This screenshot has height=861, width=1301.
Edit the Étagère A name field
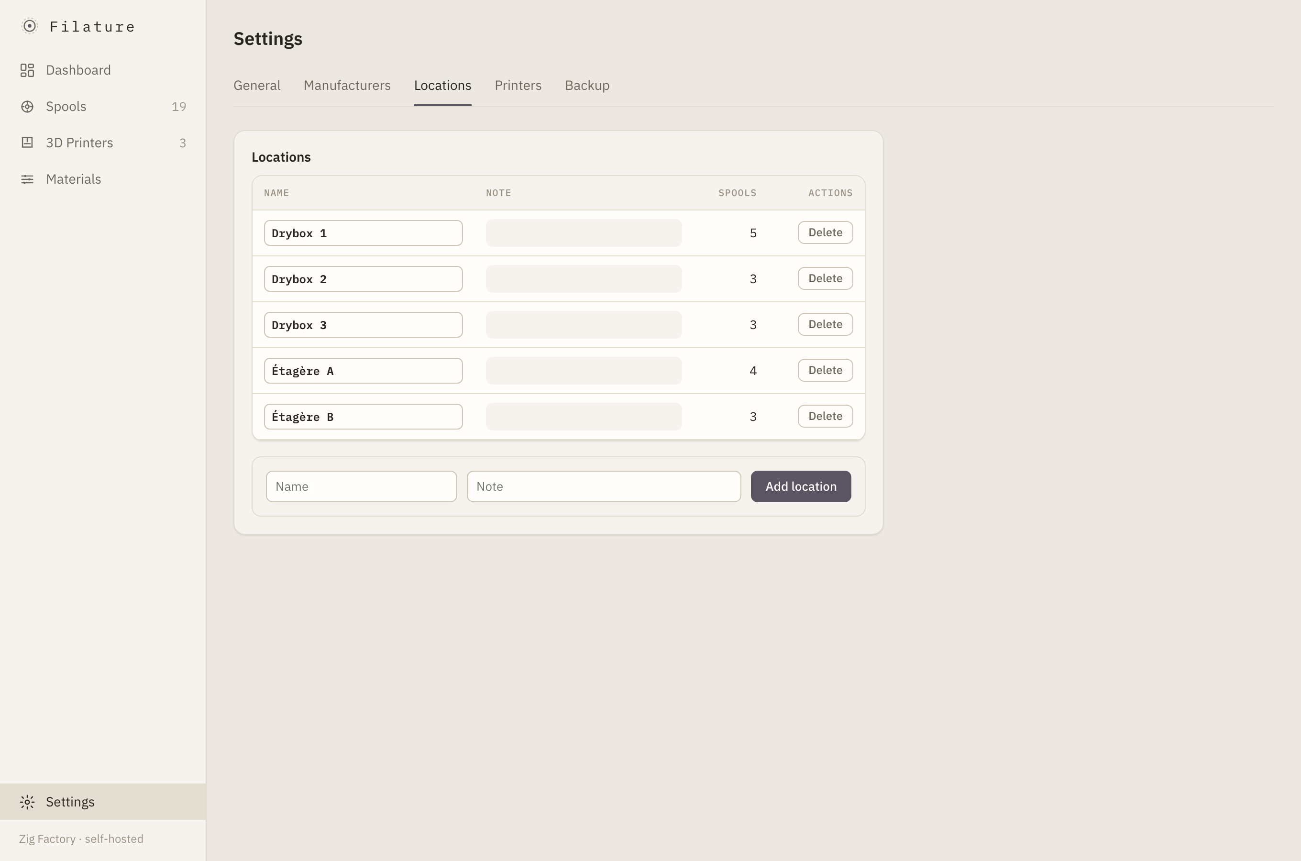(x=363, y=371)
